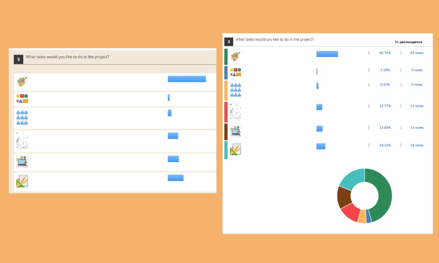Click the paint palette icon in the left survey panel

click(x=22, y=82)
